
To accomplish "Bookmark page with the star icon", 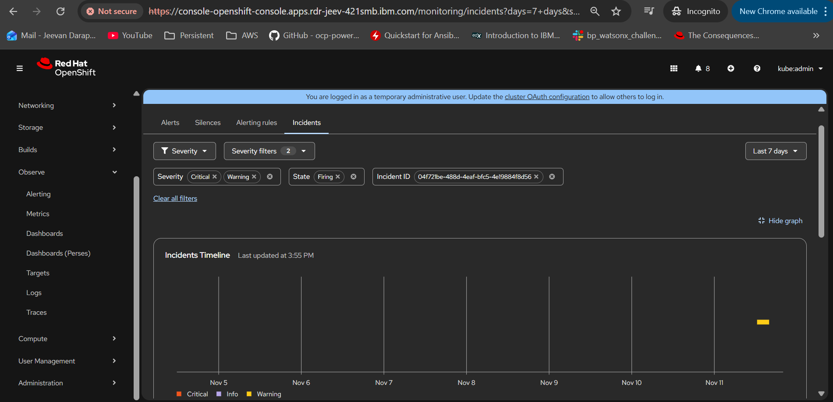I will [x=616, y=11].
